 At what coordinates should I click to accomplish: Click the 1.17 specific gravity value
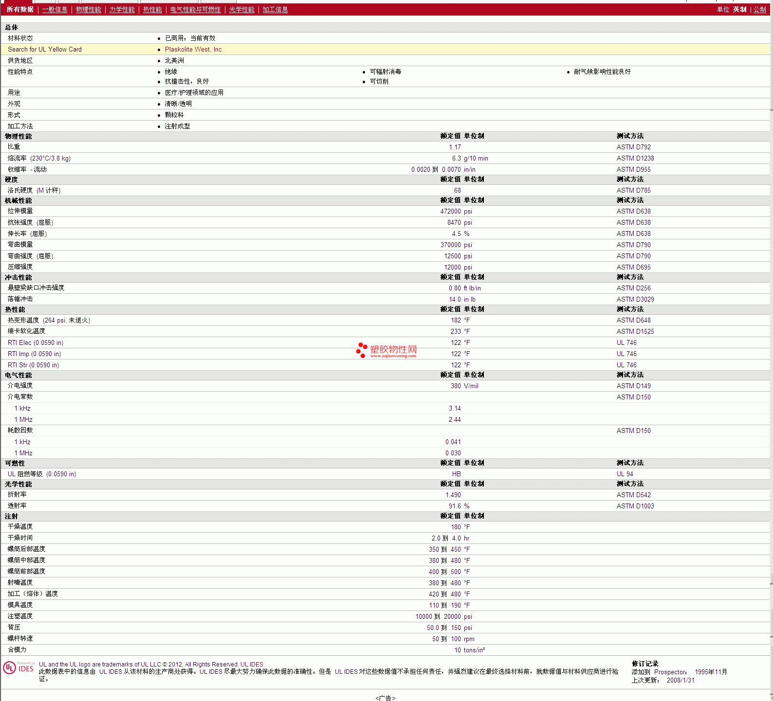(455, 147)
